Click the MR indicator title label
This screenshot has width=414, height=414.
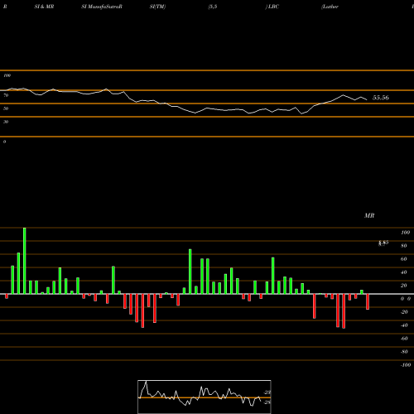[369, 215]
